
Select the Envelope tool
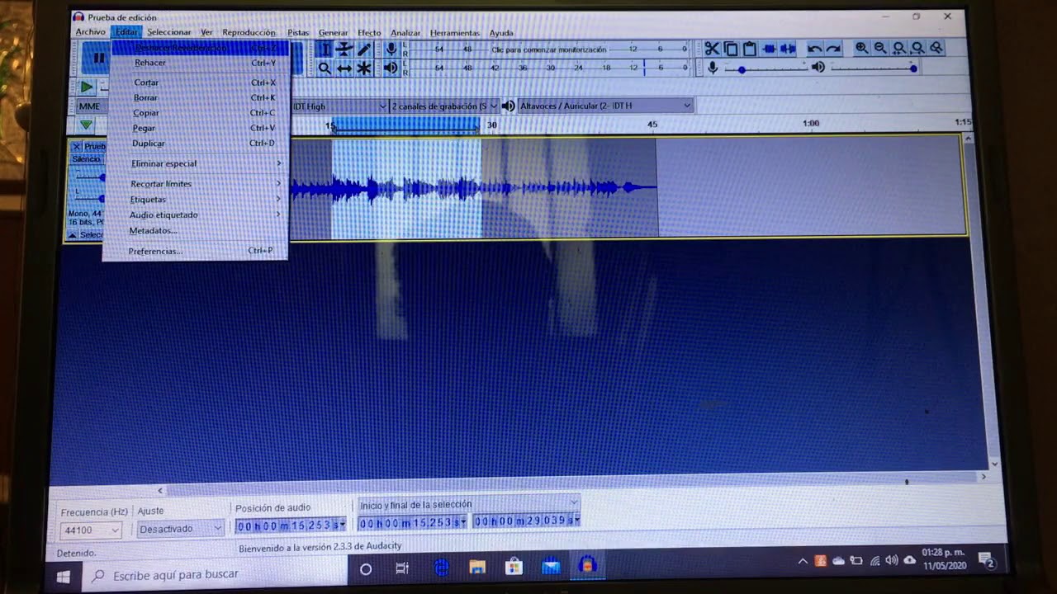coord(344,49)
